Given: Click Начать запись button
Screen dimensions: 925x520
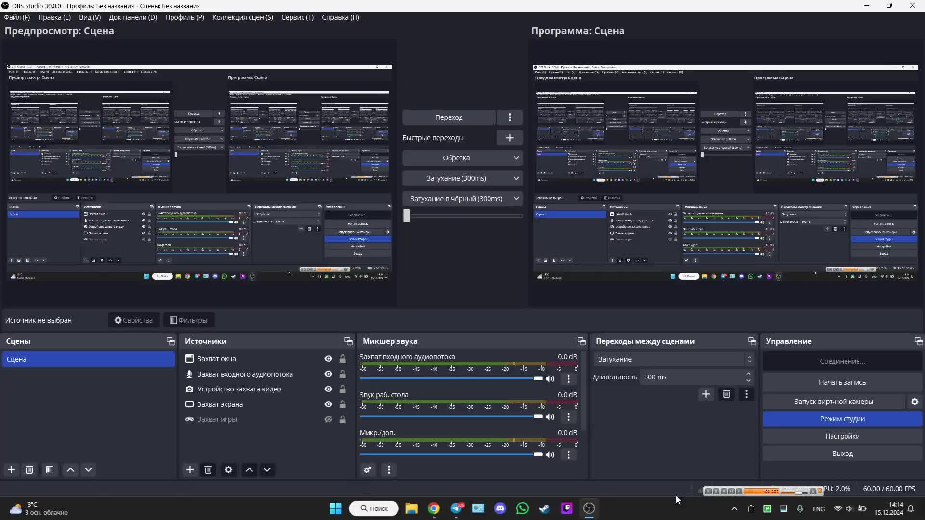Looking at the screenshot, I should tap(842, 382).
